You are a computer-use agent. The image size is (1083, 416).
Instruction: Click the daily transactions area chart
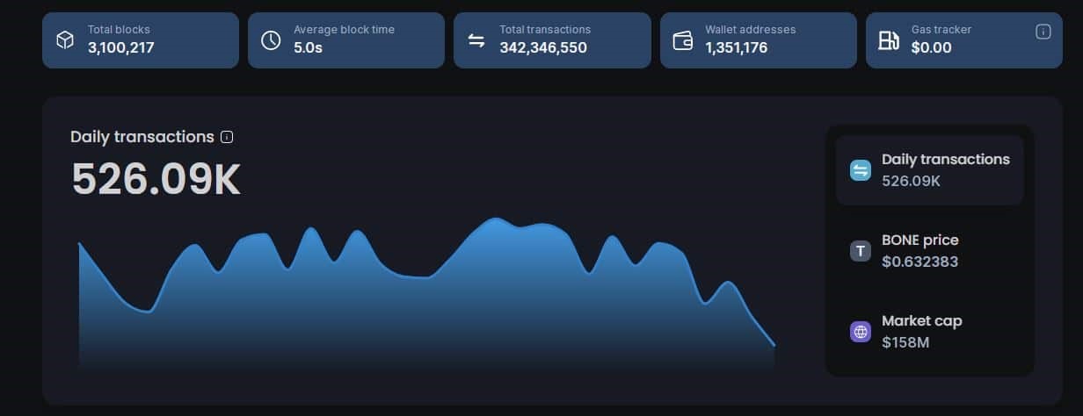click(x=427, y=296)
